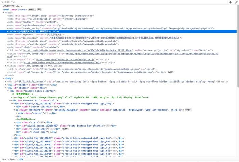The height and width of the screenshot is (162, 239).
Task: Expand the header div node
Action: click(x=6, y=85)
